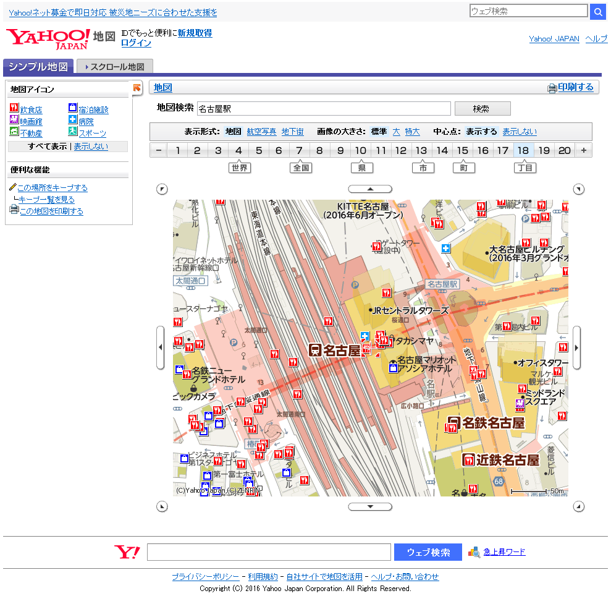Screen dimensions: 611x596
Task: Click the ウェブ検索 button at bottom
Action: [428, 552]
